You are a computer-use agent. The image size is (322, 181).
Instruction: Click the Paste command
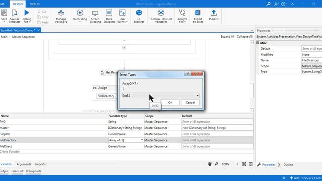[x=43, y=22]
